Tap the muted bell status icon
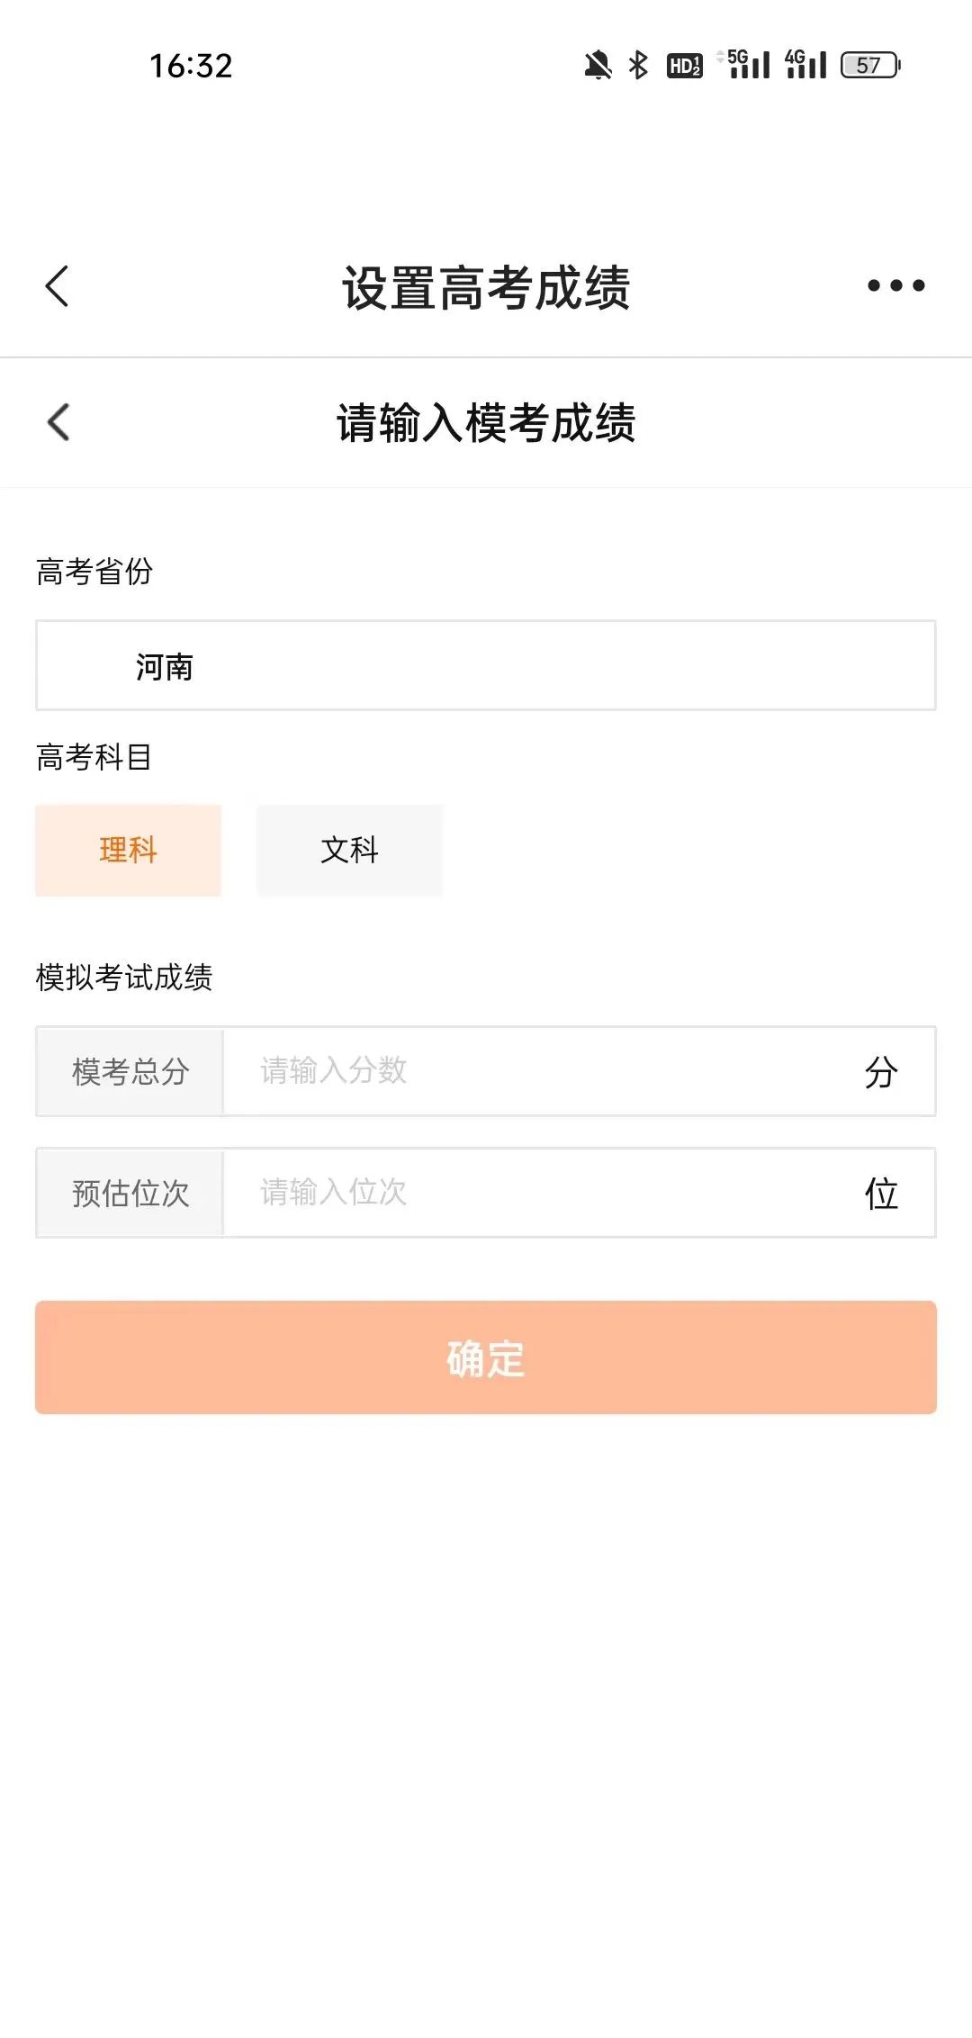The width and height of the screenshot is (972, 2038). pos(598,65)
